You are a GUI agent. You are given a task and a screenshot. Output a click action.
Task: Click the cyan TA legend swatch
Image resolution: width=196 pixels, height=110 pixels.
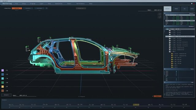tap(3, 79)
